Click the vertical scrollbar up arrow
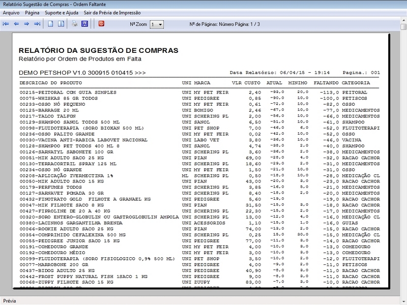 (403, 20)
